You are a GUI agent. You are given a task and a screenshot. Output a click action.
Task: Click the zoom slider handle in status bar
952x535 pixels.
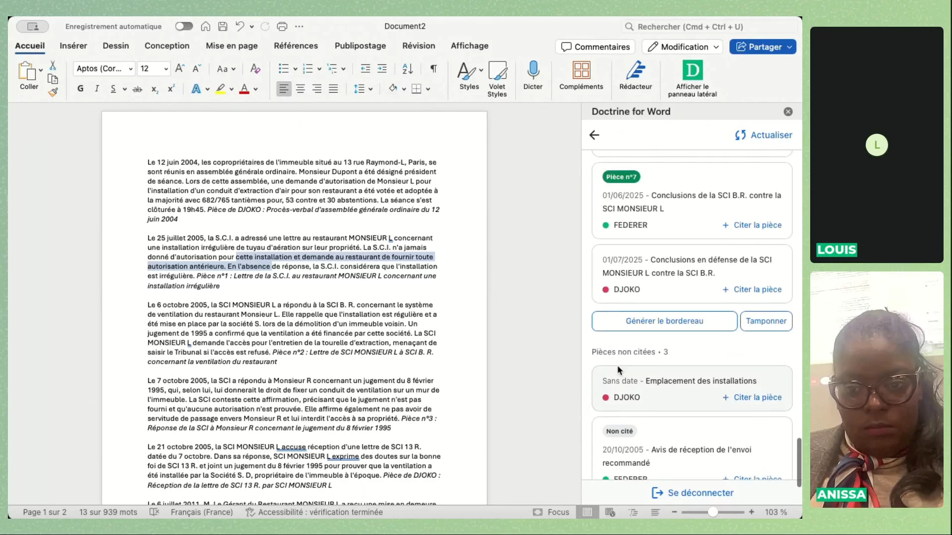(x=713, y=512)
